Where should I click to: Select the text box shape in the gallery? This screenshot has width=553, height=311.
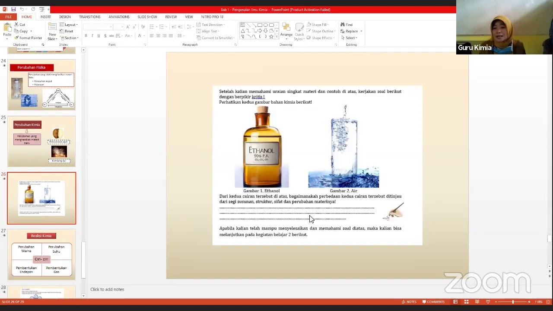(x=243, y=25)
